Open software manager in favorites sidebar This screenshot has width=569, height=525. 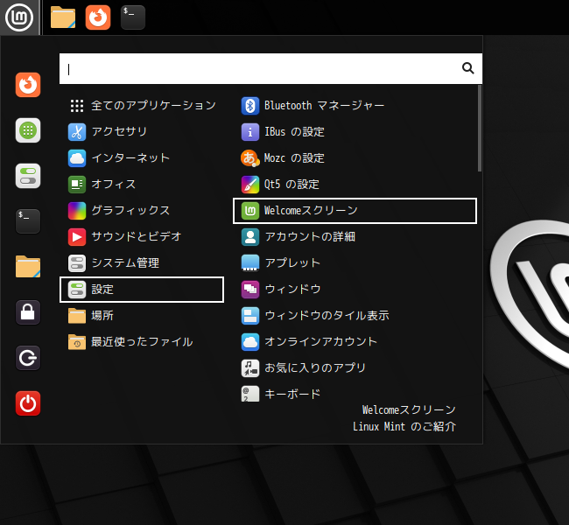tap(28, 130)
